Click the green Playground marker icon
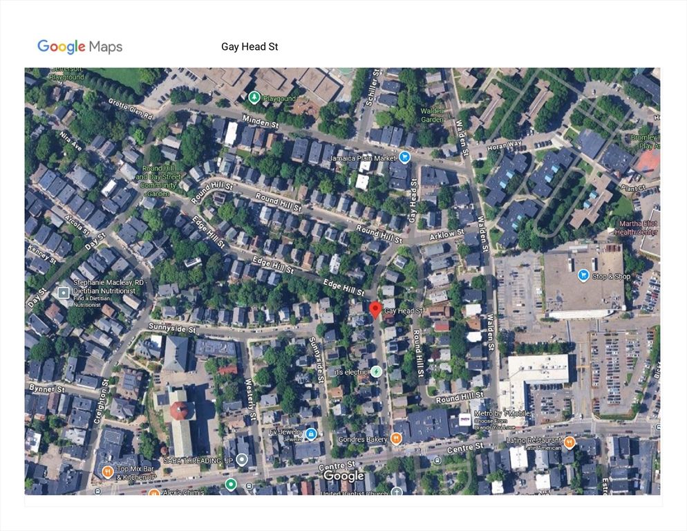The width and height of the screenshot is (687, 531). coord(254,97)
